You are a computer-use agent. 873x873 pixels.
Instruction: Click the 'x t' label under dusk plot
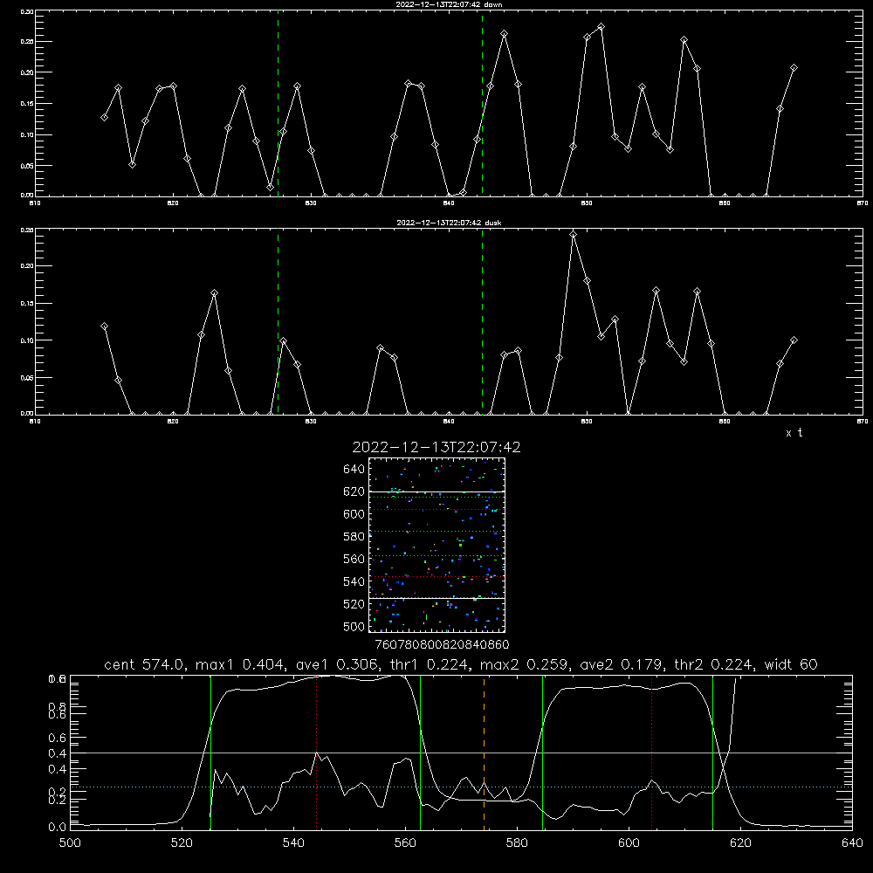(794, 433)
